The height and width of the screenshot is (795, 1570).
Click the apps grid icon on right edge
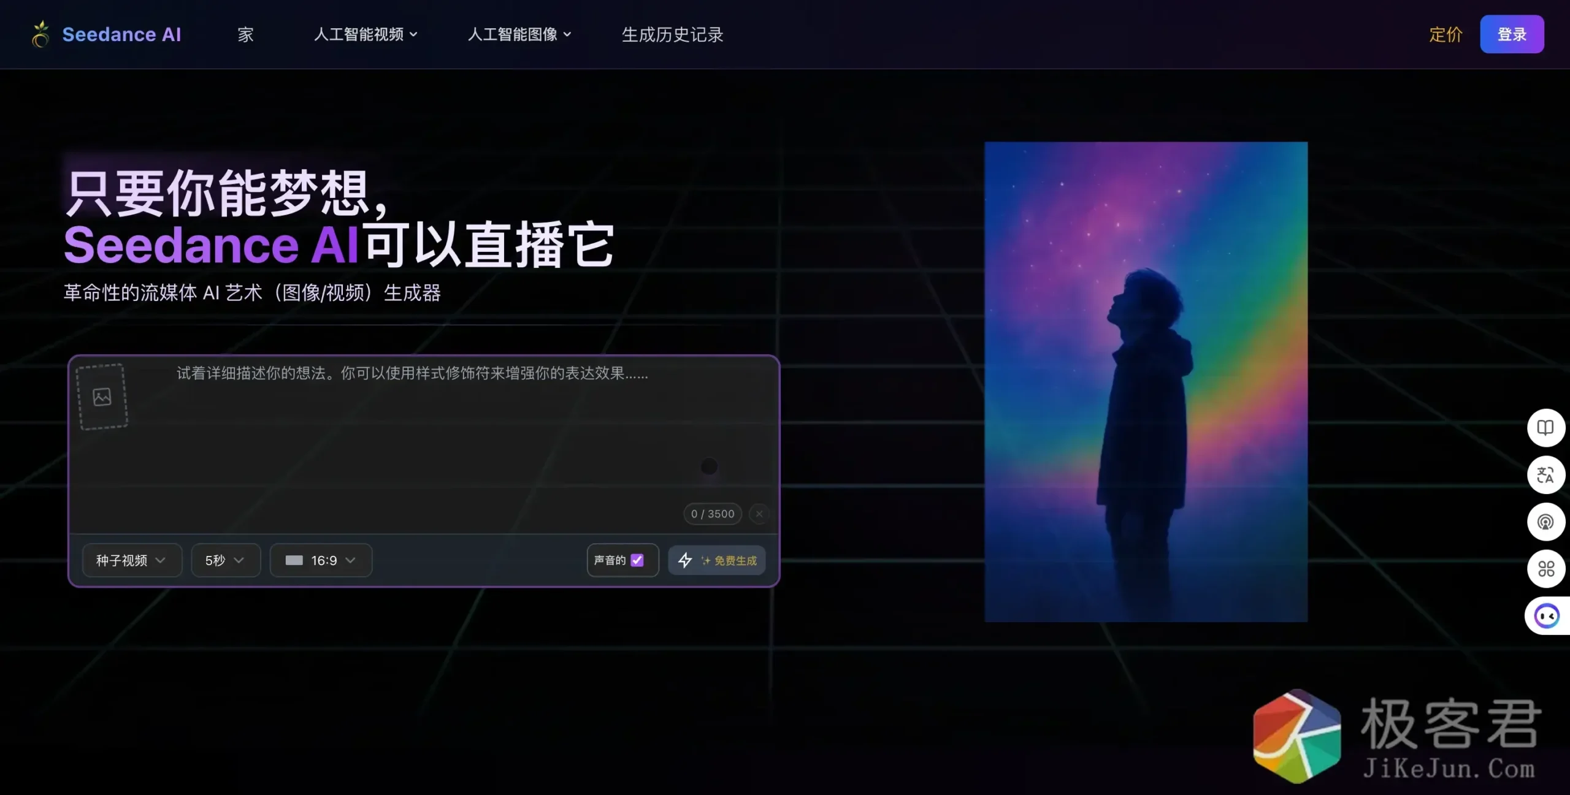pyautogui.click(x=1546, y=569)
